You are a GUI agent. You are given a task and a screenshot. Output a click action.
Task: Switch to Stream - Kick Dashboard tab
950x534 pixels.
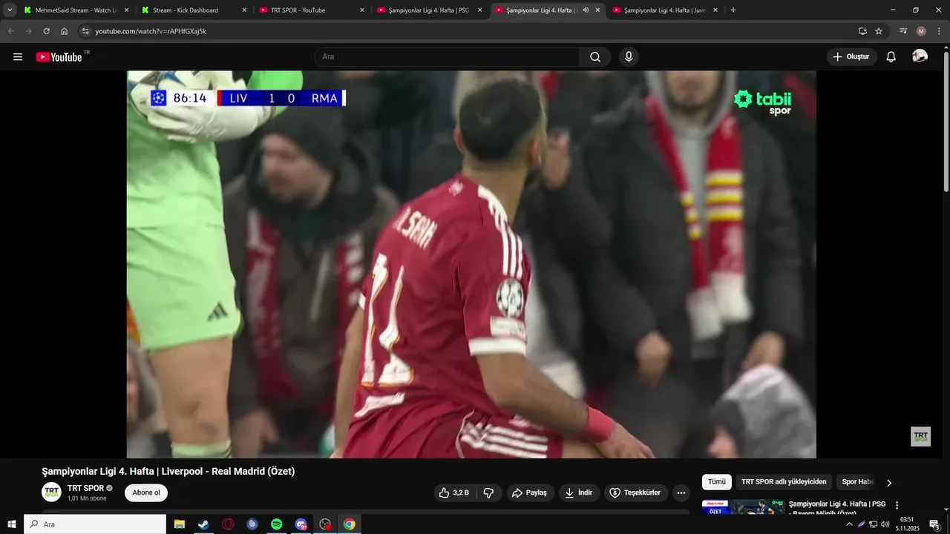pyautogui.click(x=194, y=10)
